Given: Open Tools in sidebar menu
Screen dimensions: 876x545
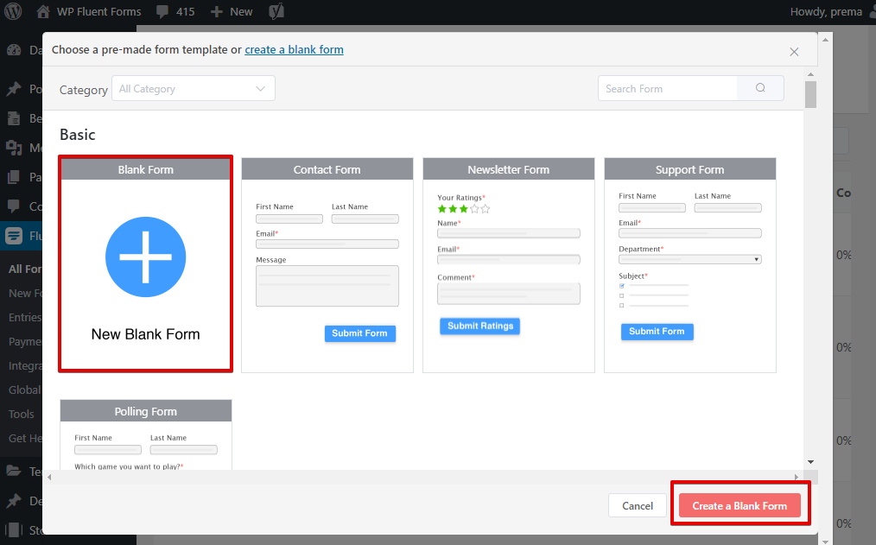Looking at the screenshot, I should pyautogui.click(x=22, y=415).
